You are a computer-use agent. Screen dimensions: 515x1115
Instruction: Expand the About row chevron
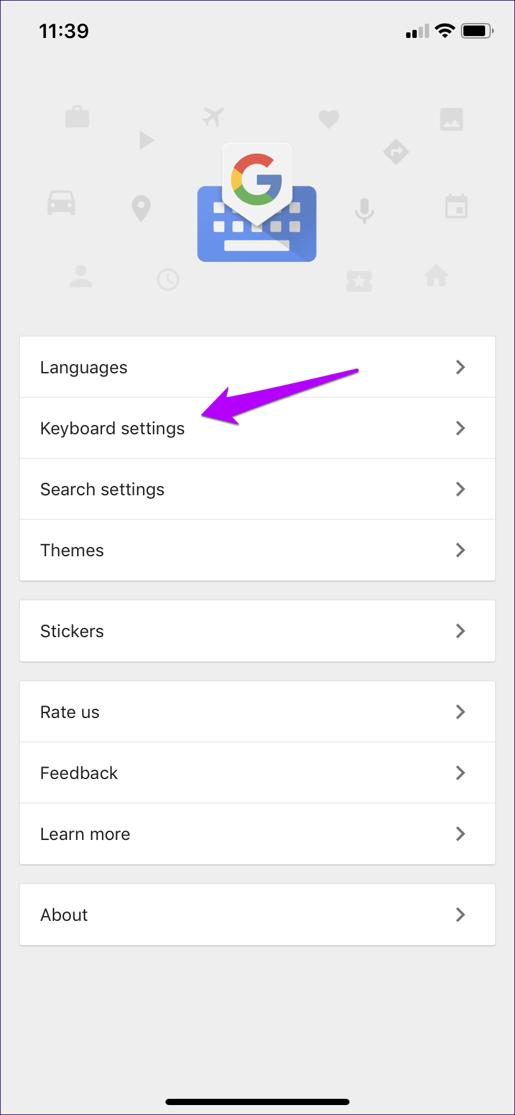coord(460,915)
